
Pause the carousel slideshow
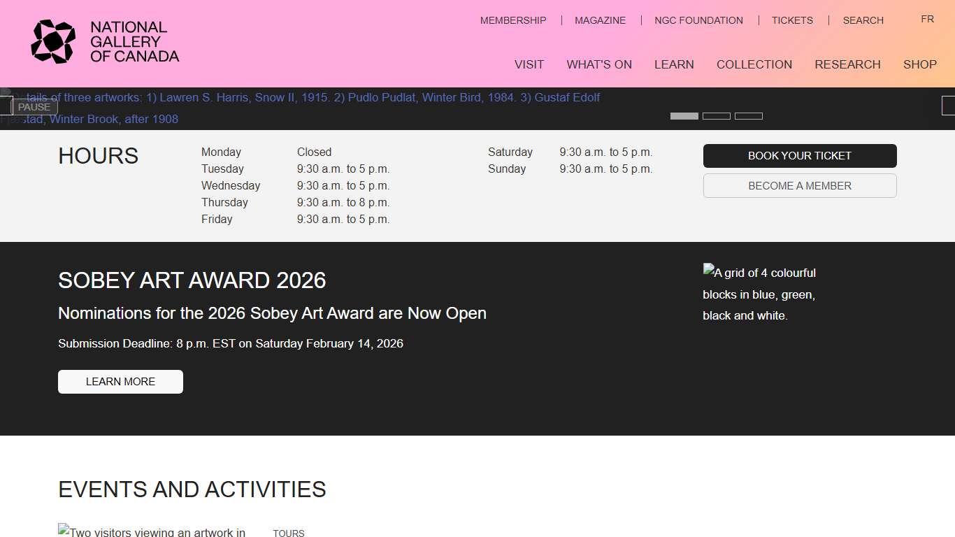[x=34, y=107]
